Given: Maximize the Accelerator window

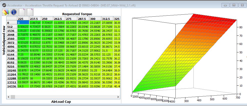Looking at the screenshot, I should click(x=234, y=5).
